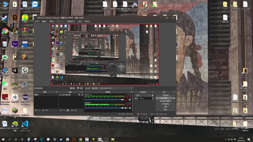The height and width of the screenshot is (142, 253).
Task: Adjust desktop audio volume slider
Action: pos(104,108)
